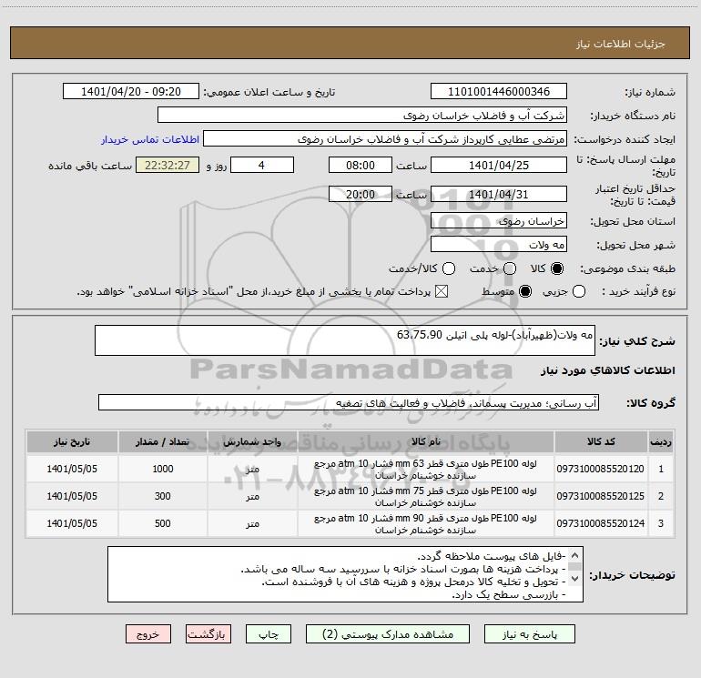The image size is (701, 678).
Task: Click the بازگشت button
Action: pyautogui.click(x=208, y=634)
